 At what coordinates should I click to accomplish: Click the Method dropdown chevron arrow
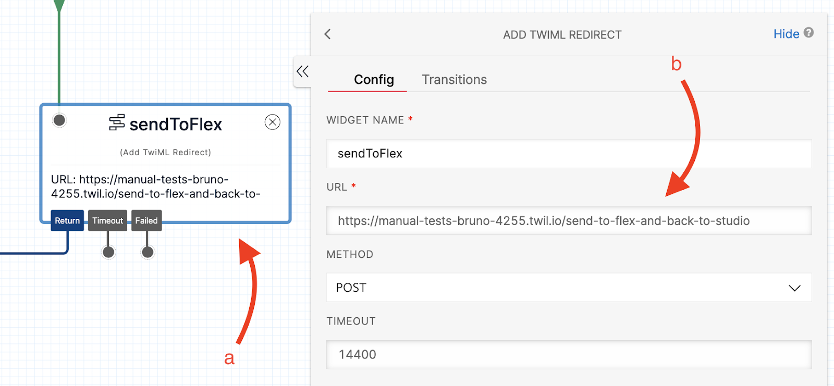point(794,288)
